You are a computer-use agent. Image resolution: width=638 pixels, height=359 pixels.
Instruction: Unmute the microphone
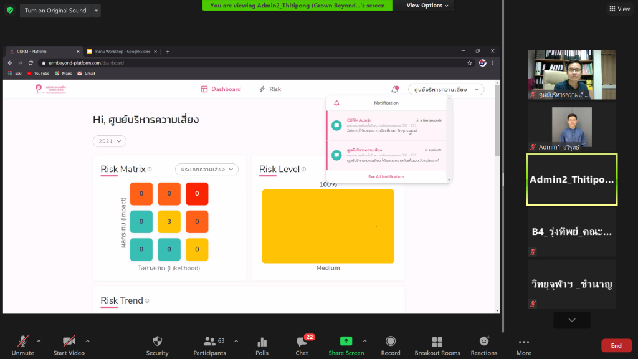(x=23, y=345)
